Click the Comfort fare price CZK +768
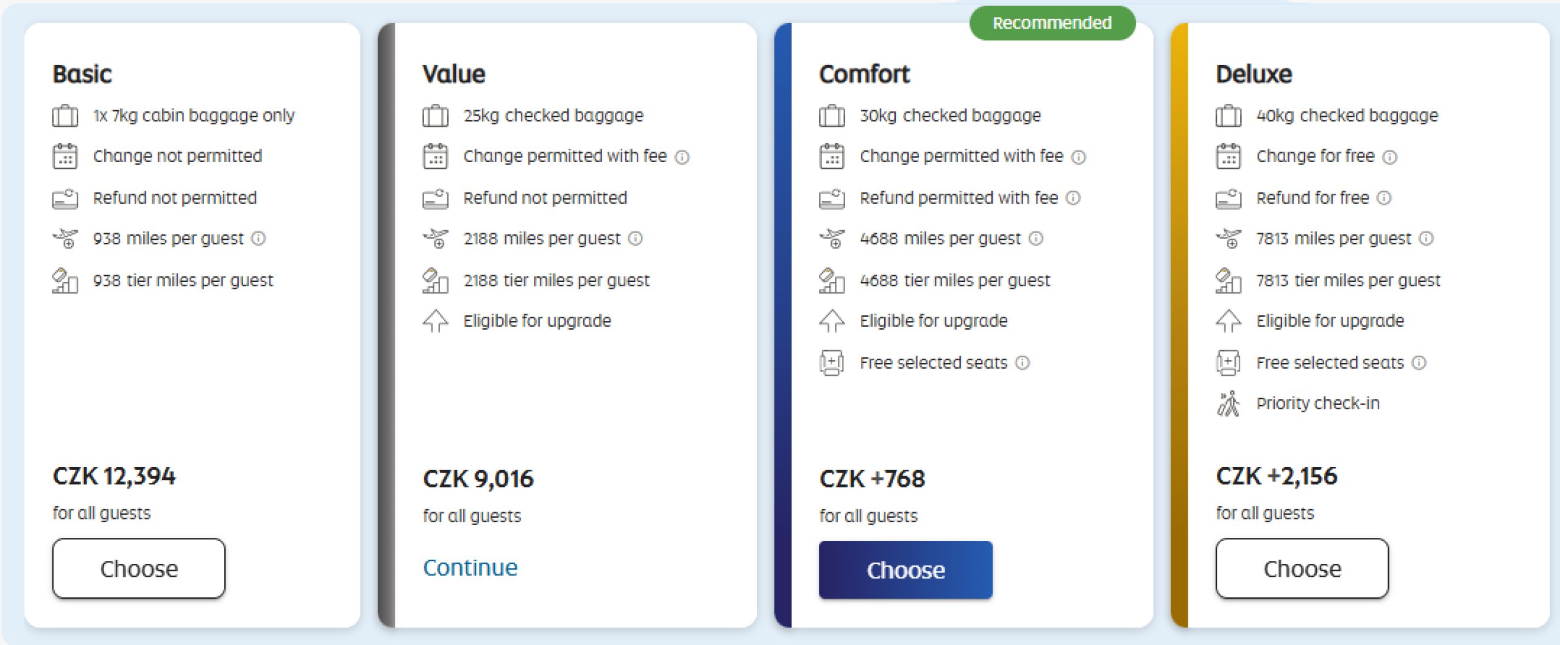 pos(872,479)
